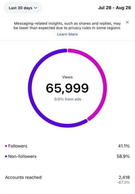
Task: Tap the 41.1% followers value
Action: click(x=124, y=146)
